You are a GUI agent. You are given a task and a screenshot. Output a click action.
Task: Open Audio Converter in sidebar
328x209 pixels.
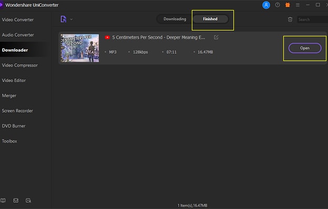tap(18, 35)
